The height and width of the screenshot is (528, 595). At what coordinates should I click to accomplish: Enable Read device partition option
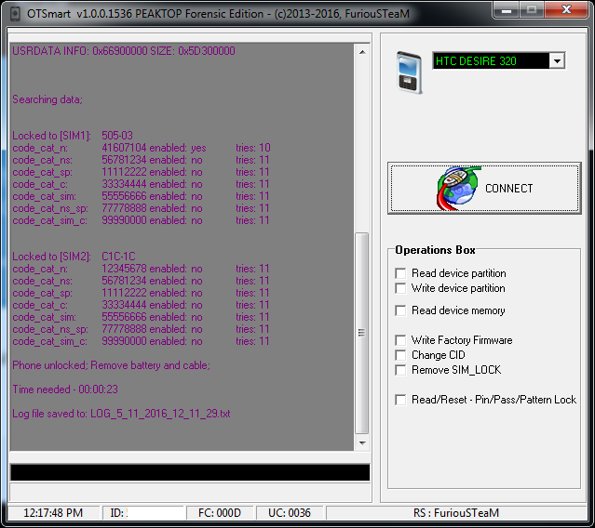click(x=401, y=273)
